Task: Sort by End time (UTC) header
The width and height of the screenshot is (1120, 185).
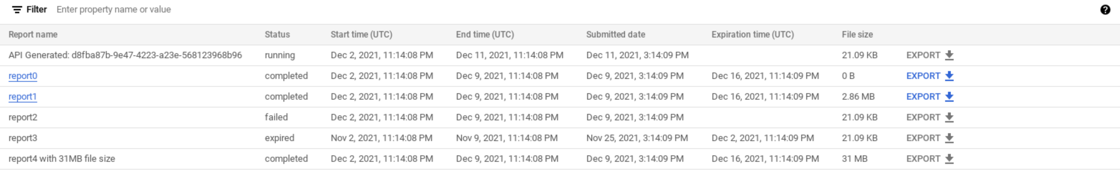Action: [484, 34]
